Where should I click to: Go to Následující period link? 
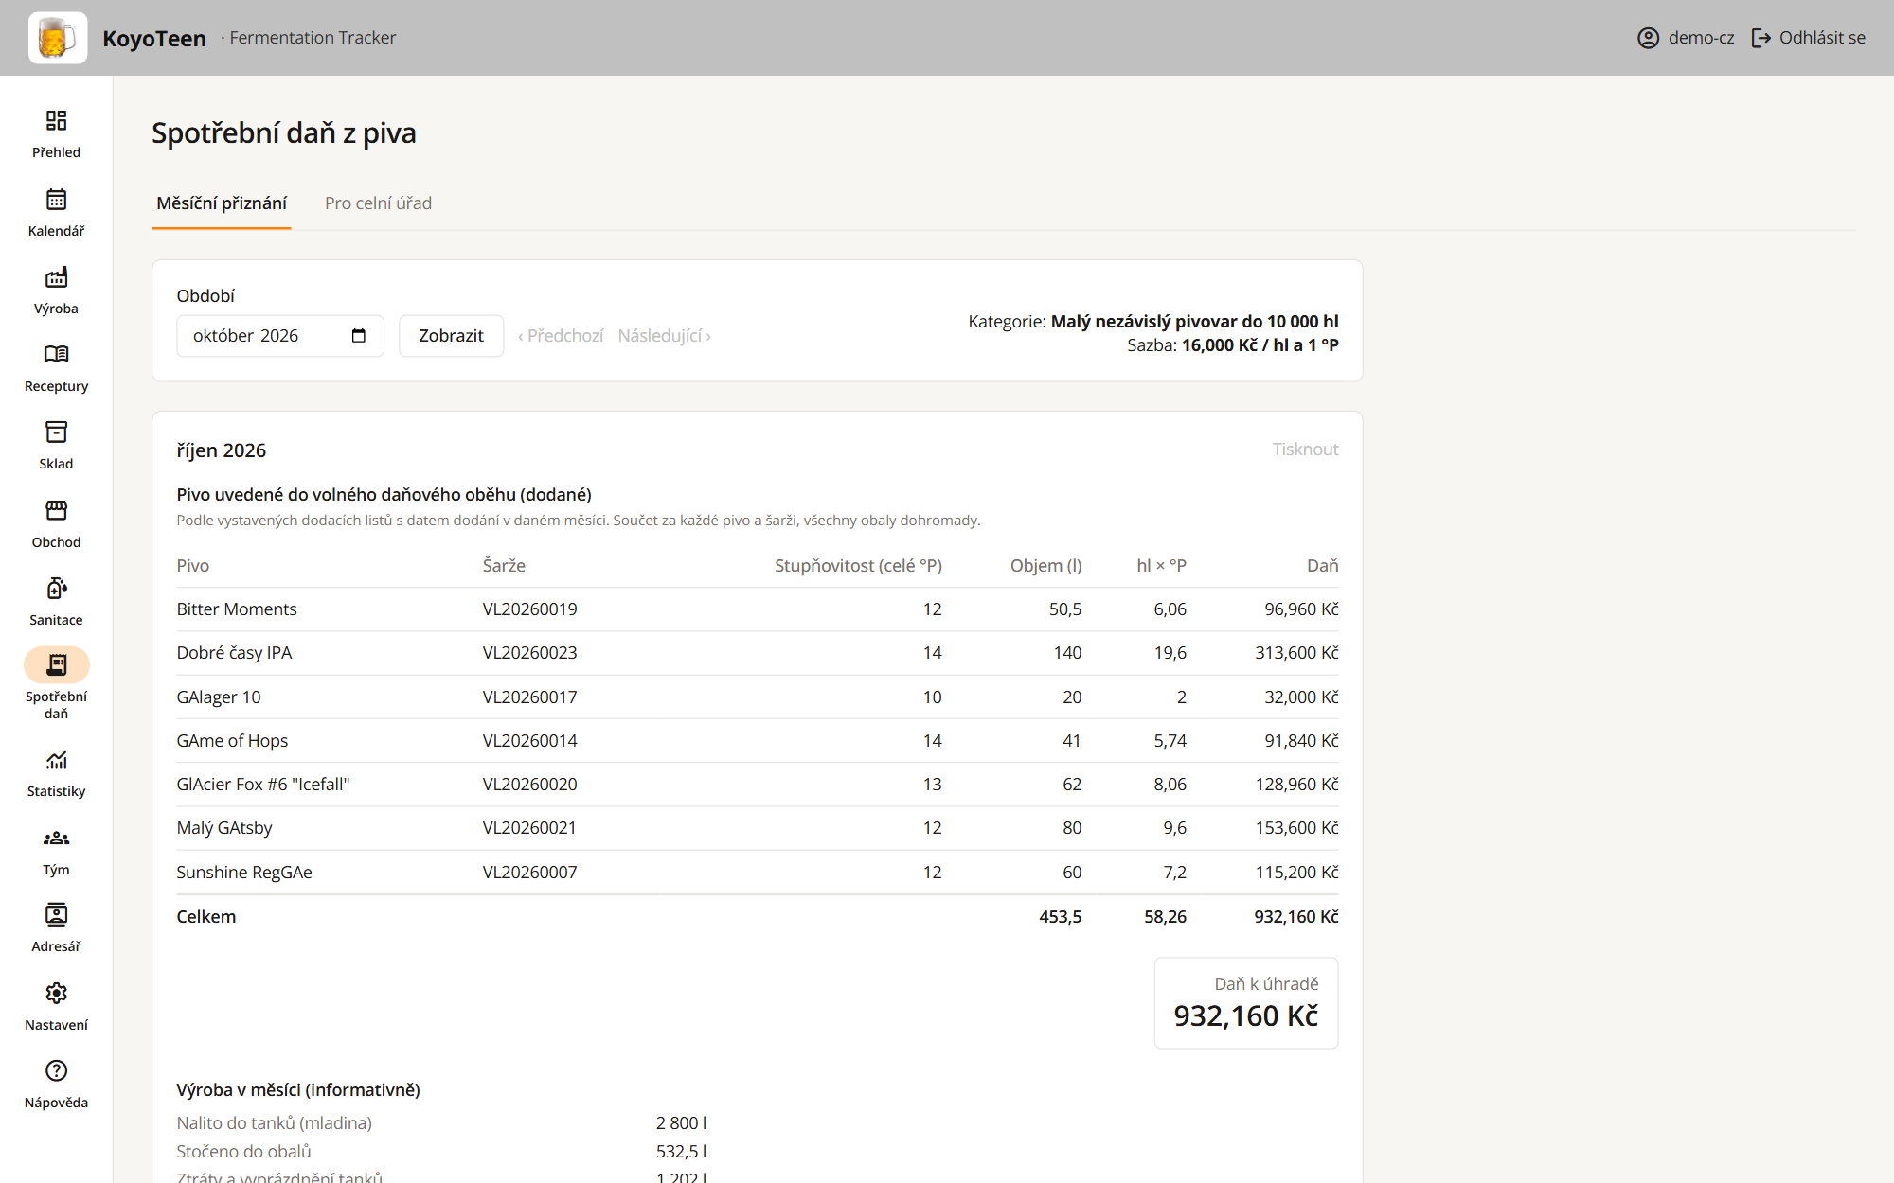[x=664, y=336]
